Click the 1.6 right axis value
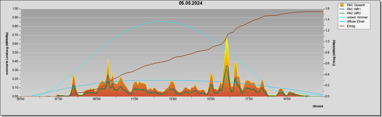The image size is (382, 117). click(327, 9)
